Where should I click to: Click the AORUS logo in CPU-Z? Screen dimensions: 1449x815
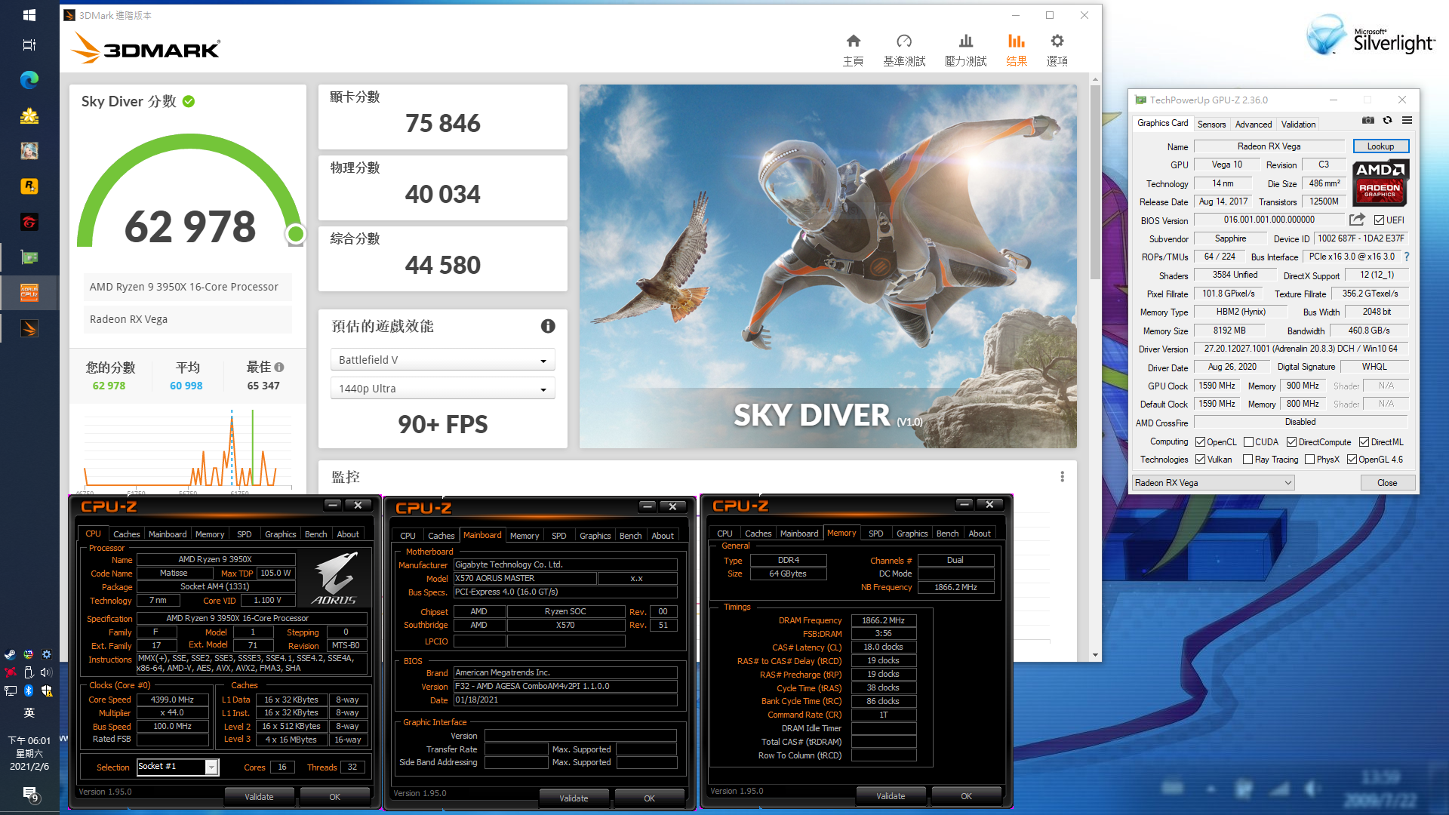(x=334, y=578)
